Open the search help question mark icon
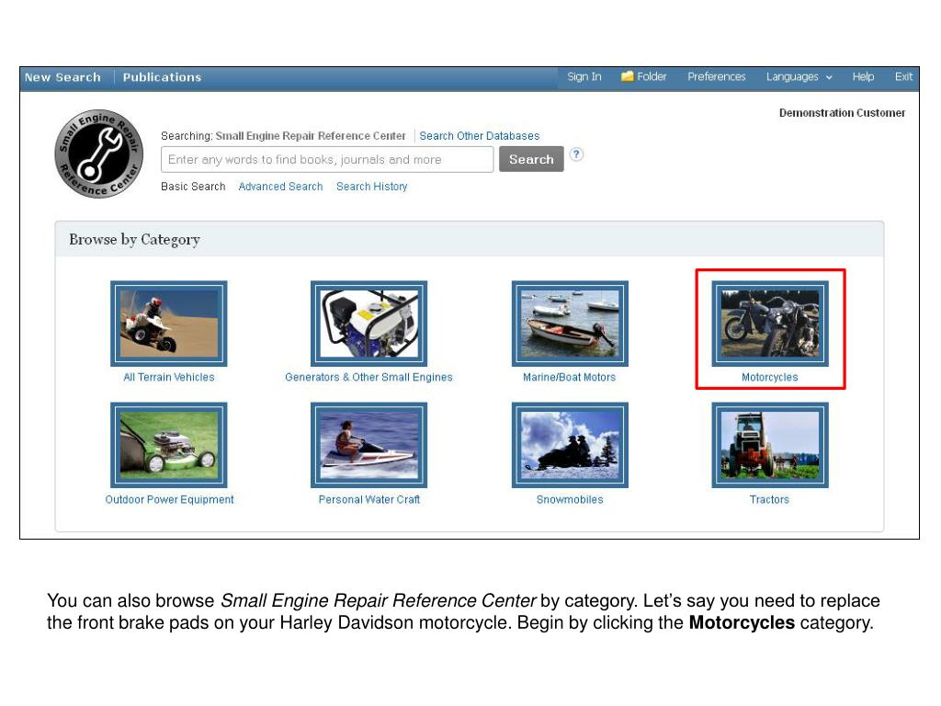 point(576,154)
